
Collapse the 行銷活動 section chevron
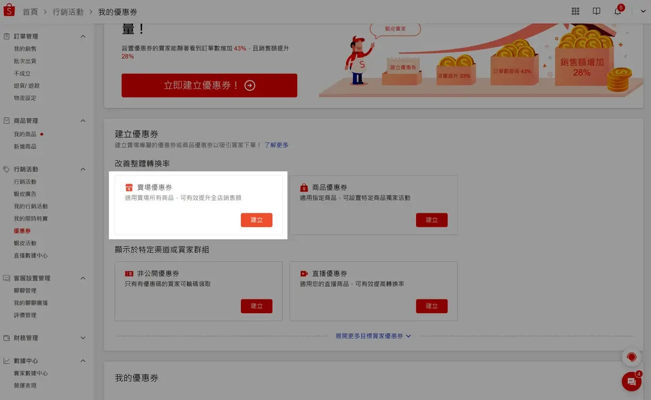coord(83,169)
